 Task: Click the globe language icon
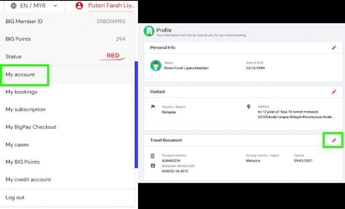click(x=13, y=6)
